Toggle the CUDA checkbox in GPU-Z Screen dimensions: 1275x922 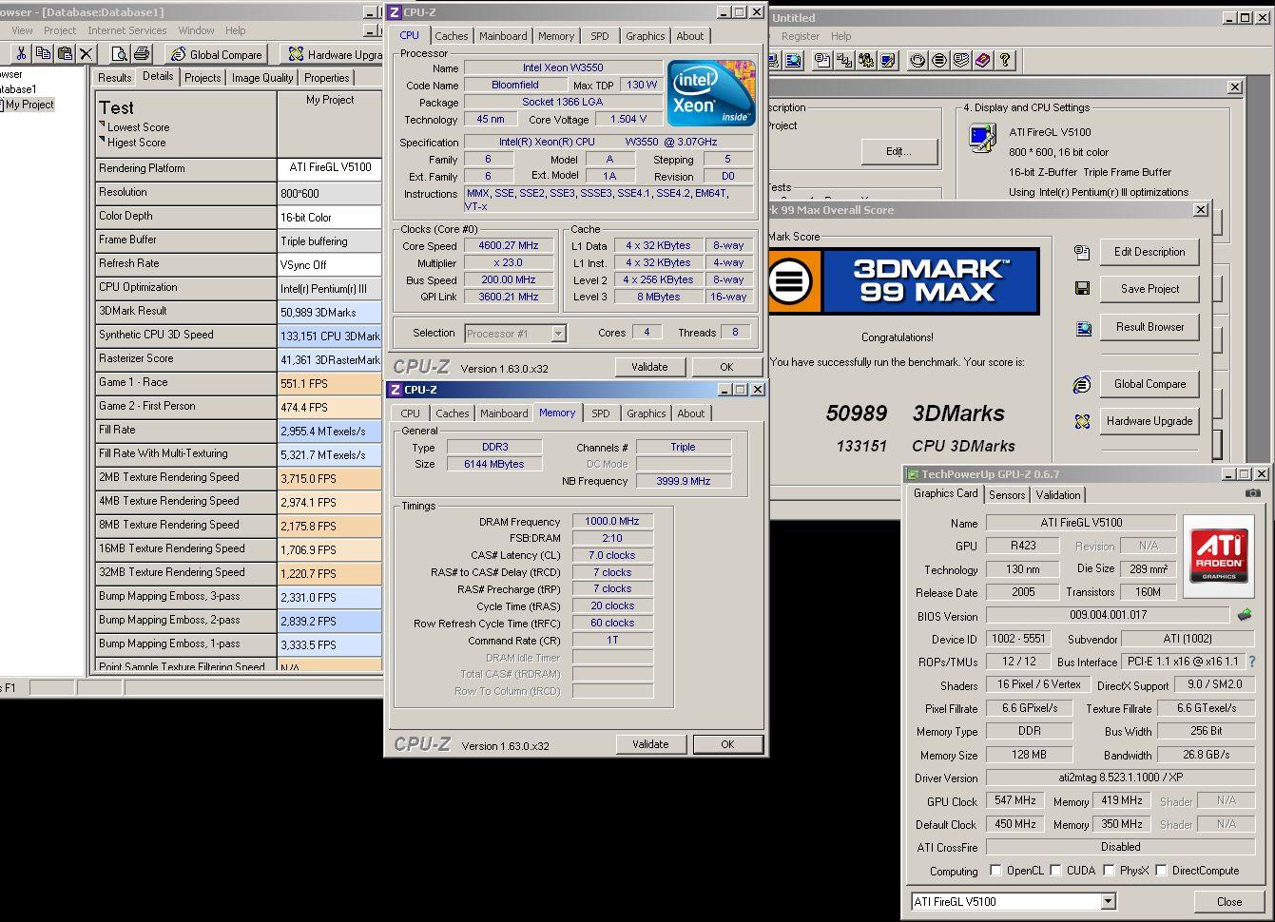click(1055, 870)
